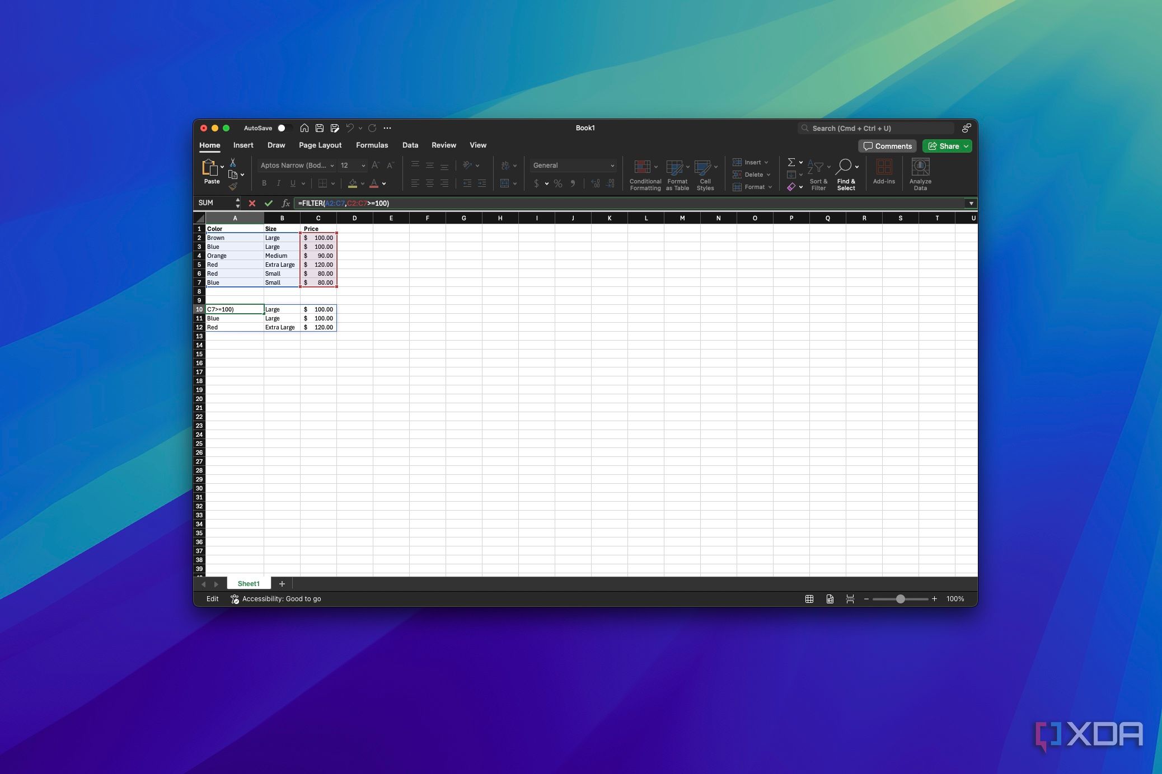1162x774 pixels.
Task: Open the Share button dropdown arrow
Action: (966, 147)
